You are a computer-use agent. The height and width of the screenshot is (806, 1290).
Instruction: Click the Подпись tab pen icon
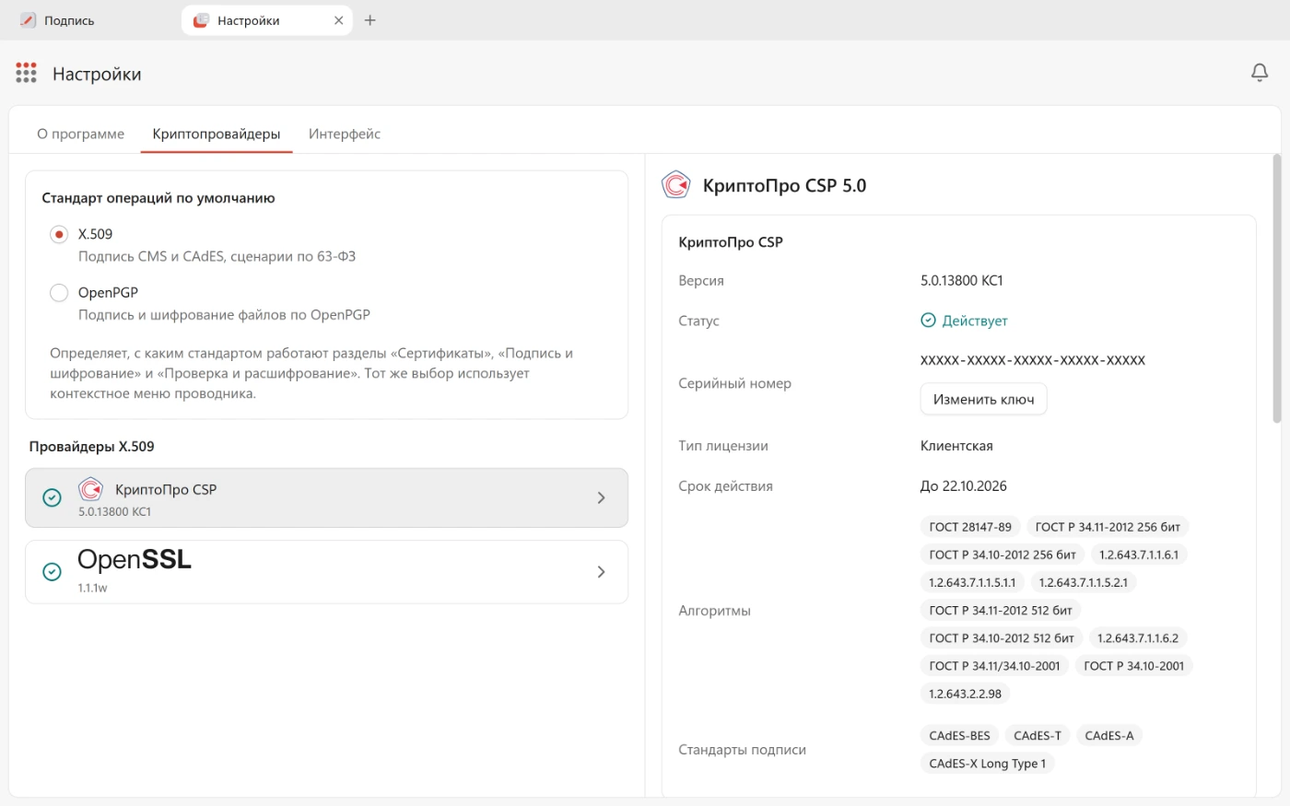(29, 20)
